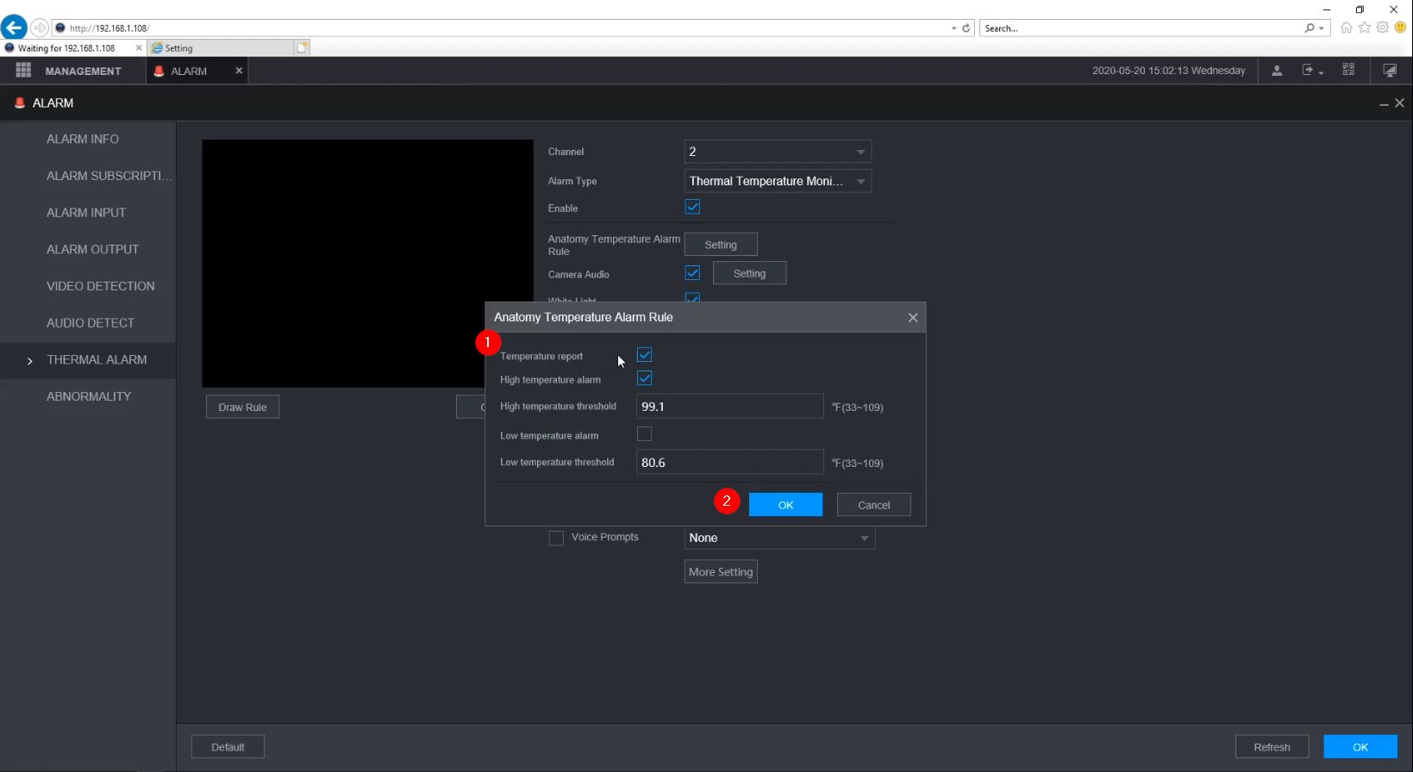The width and height of the screenshot is (1413, 772).
Task: Click the Draw Rule button
Action: (242, 408)
